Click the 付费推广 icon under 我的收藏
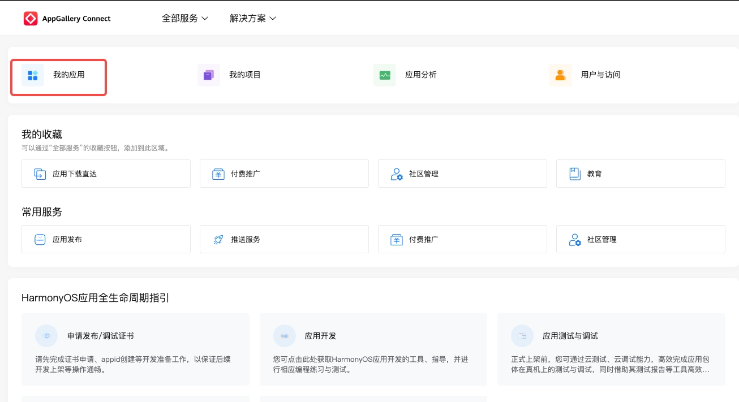 (x=218, y=174)
